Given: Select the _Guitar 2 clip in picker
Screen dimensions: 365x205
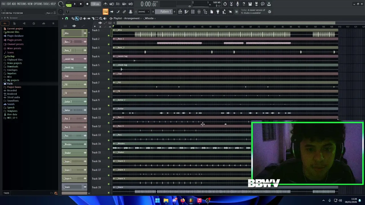Looking at the screenshot, I should [74, 102].
